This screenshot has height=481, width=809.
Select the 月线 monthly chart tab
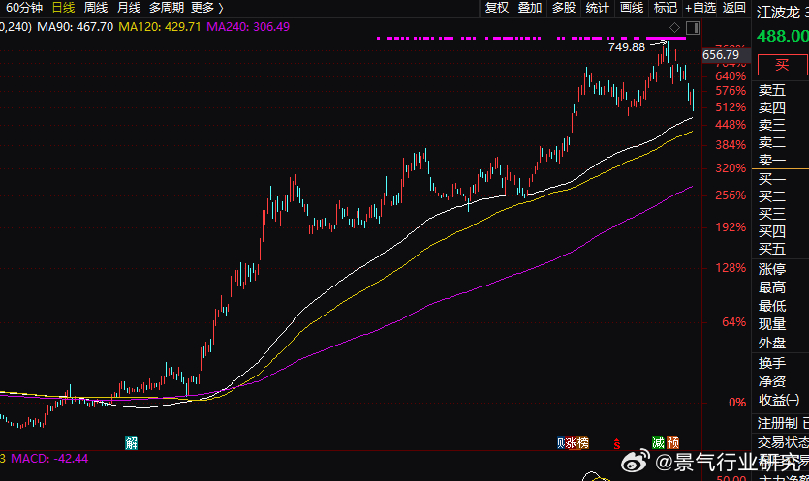129,8
